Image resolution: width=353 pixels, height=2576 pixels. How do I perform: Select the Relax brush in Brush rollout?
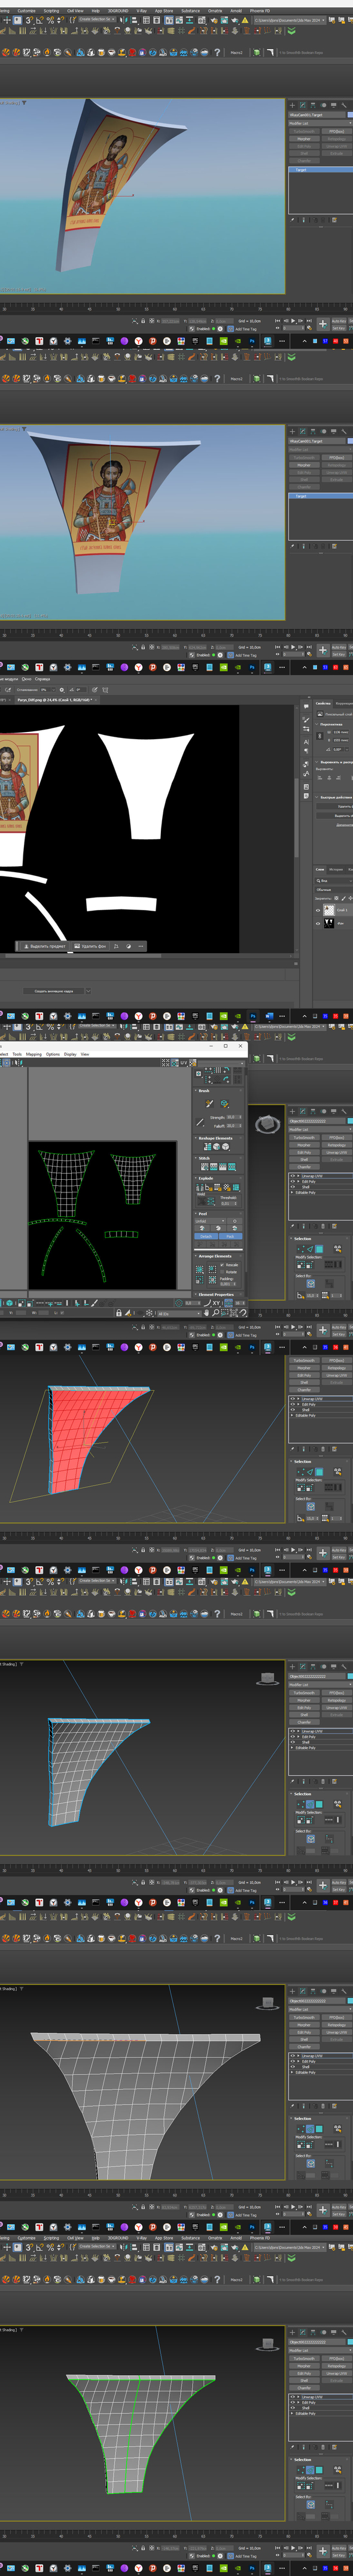click(x=226, y=1104)
